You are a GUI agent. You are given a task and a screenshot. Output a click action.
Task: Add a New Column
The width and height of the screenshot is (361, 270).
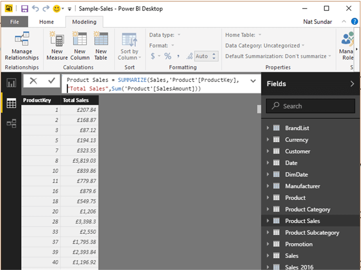pyautogui.click(x=80, y=46)
